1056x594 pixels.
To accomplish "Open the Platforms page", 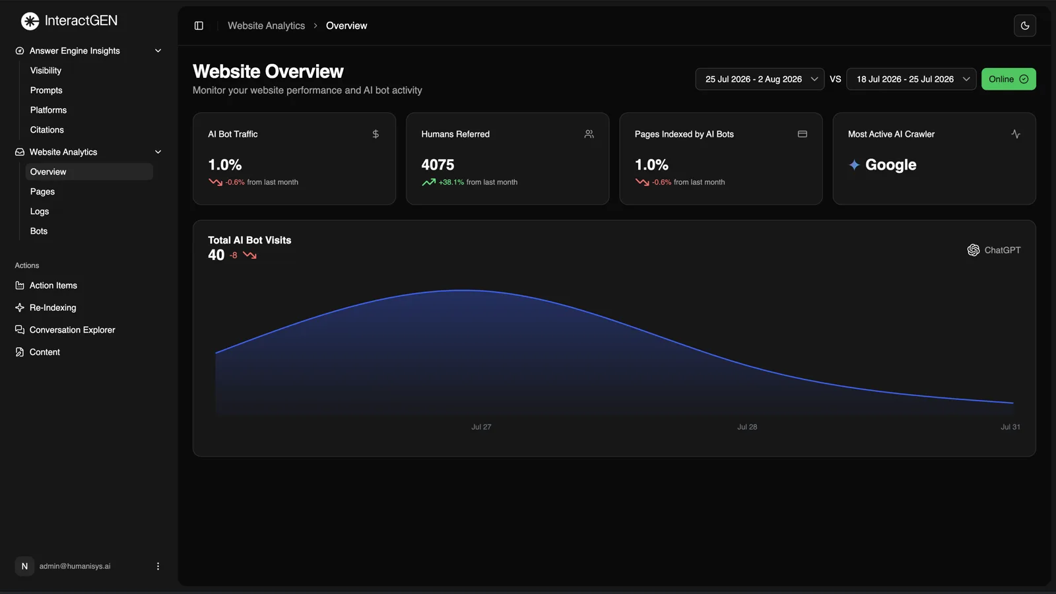I will (48, 110).
